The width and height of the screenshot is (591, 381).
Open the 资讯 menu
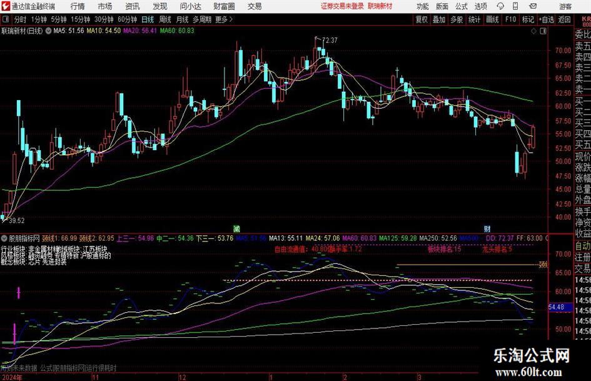click(133, 6)
